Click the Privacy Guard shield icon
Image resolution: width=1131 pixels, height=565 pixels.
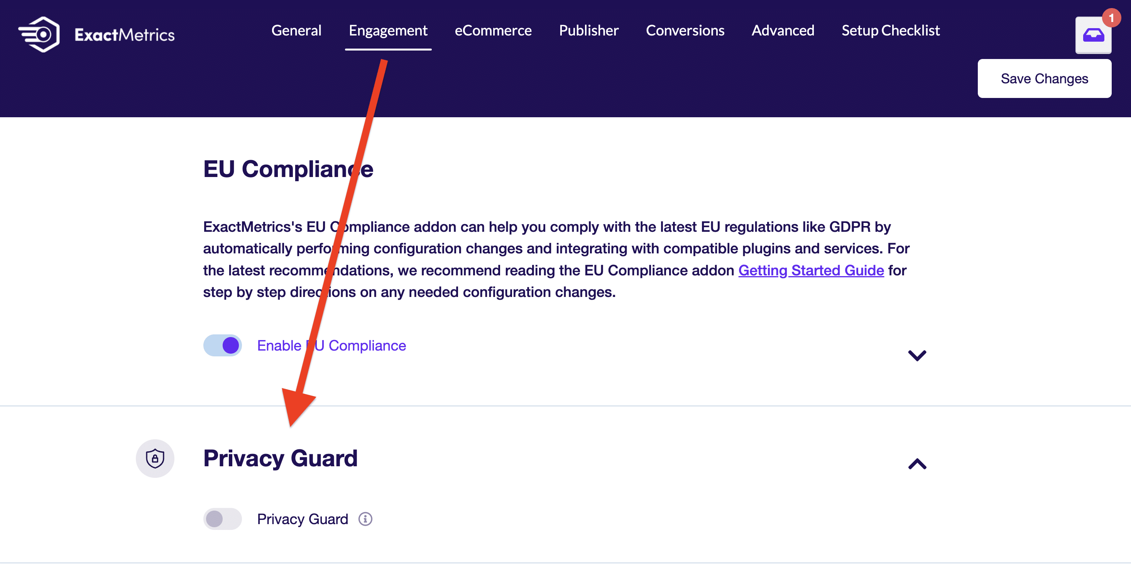(x=155, y=459)
